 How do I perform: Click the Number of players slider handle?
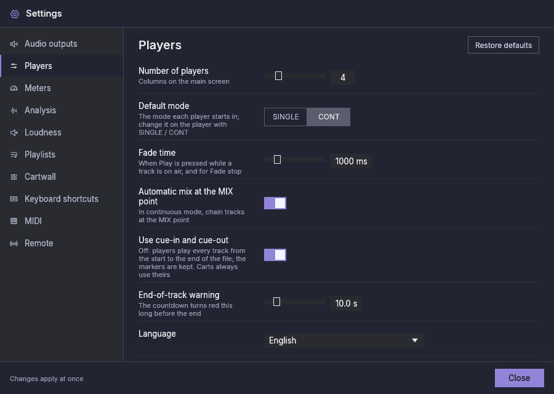[278, 76]
